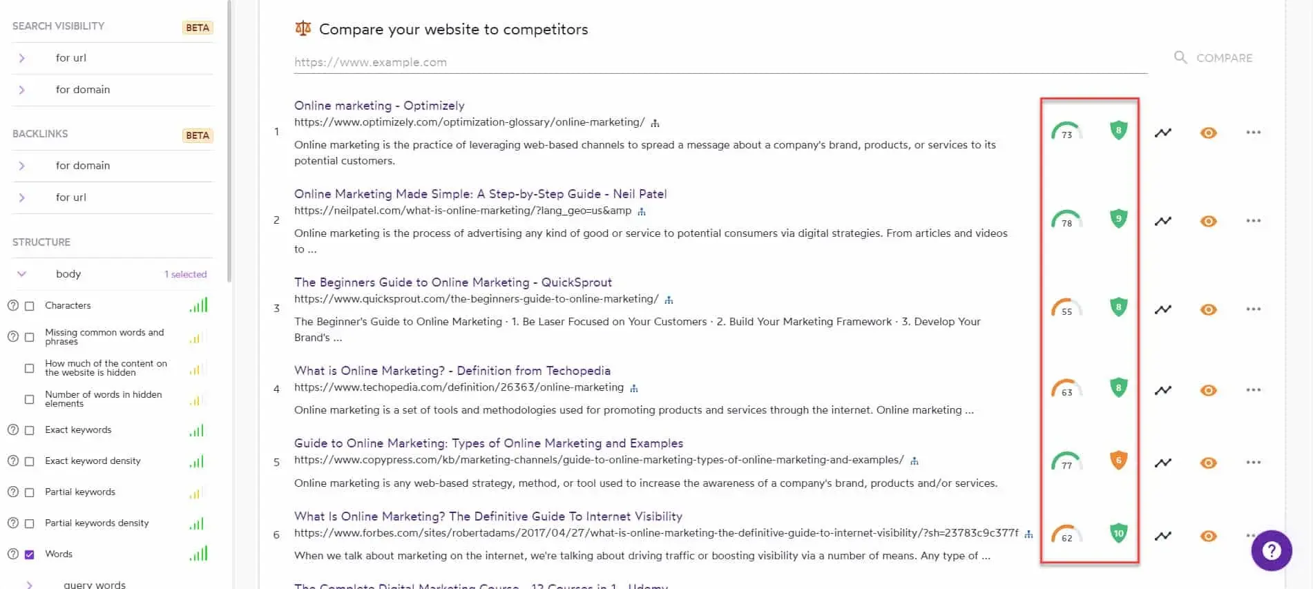This screenshot has width=1313, height=589.
Task: Click the sitemap icon next to Optimizely URL
Action: pos(655,124)
